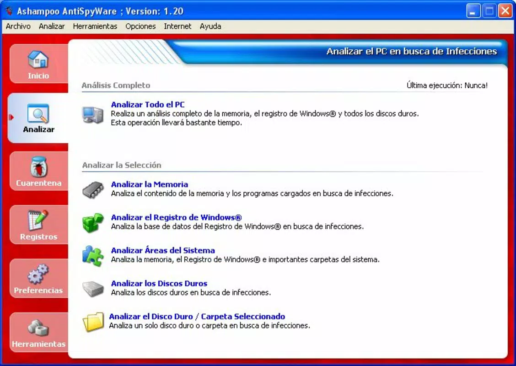This screenshot has height=366, width=516.
Task: Open the Archivo menu
Action: [x=18, y=27]
